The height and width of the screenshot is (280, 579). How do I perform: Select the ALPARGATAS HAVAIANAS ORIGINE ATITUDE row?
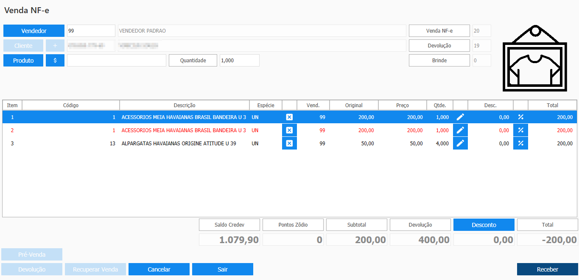point(289,144)
